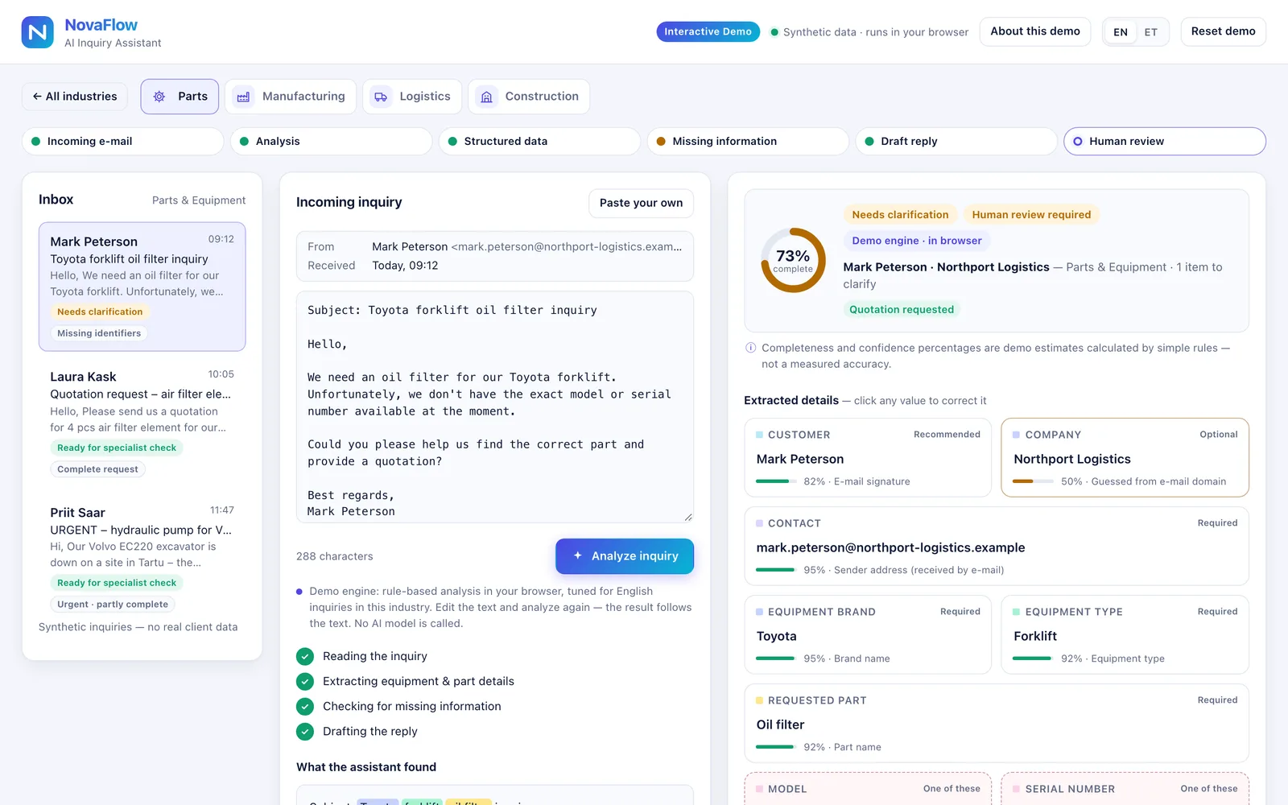This screenshot has width=1288, height=805.
Task: Click the Logistics truck icon
Action: pyautogui.click(x=381, y=97)
